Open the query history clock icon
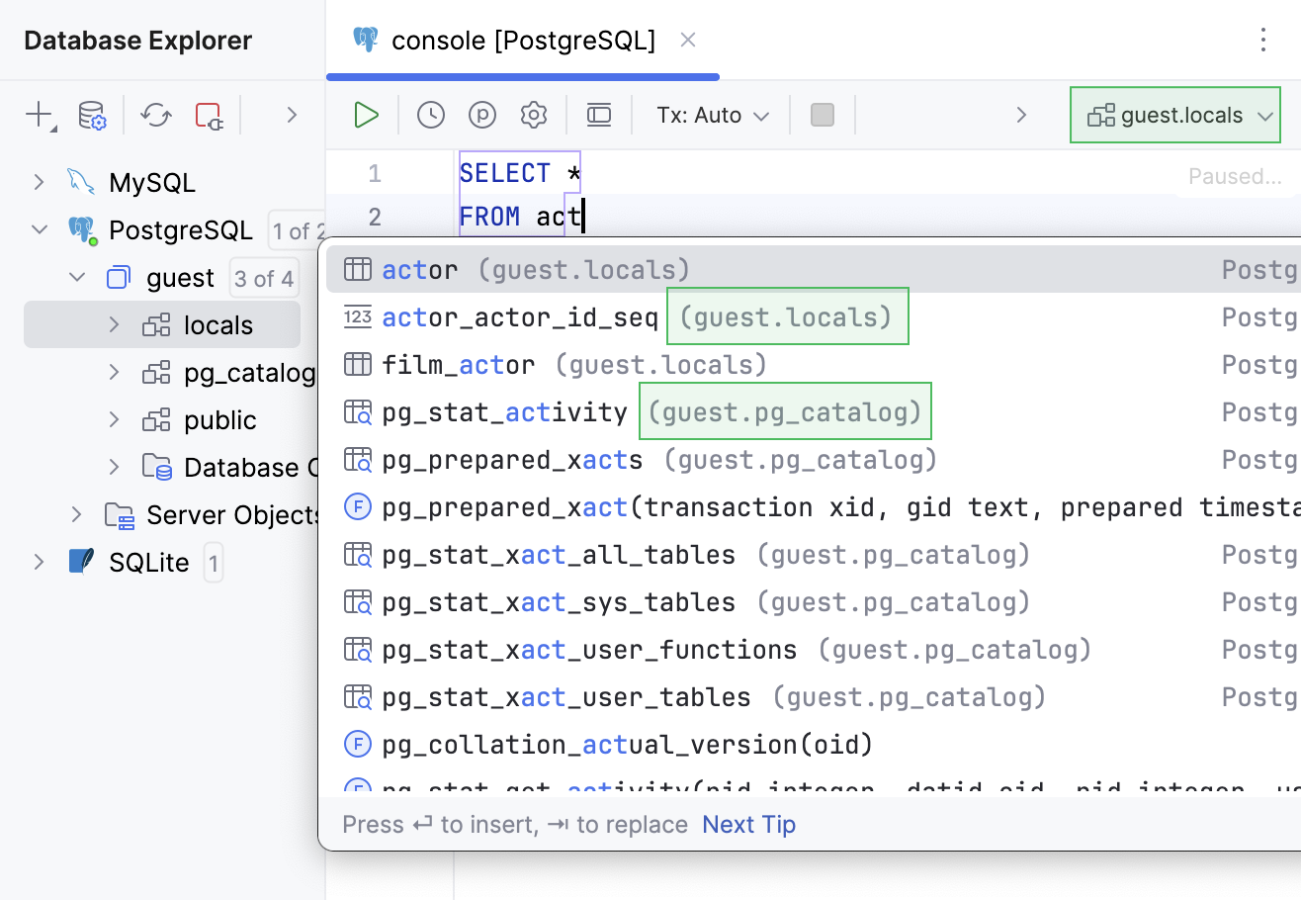The height and width of the screenshot is (900, 1301). point(431,115)
